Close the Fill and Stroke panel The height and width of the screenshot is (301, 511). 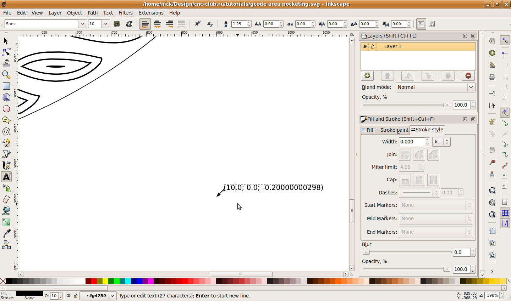click(473, 119)
